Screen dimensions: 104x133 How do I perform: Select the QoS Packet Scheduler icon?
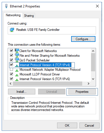pos(17,60)
